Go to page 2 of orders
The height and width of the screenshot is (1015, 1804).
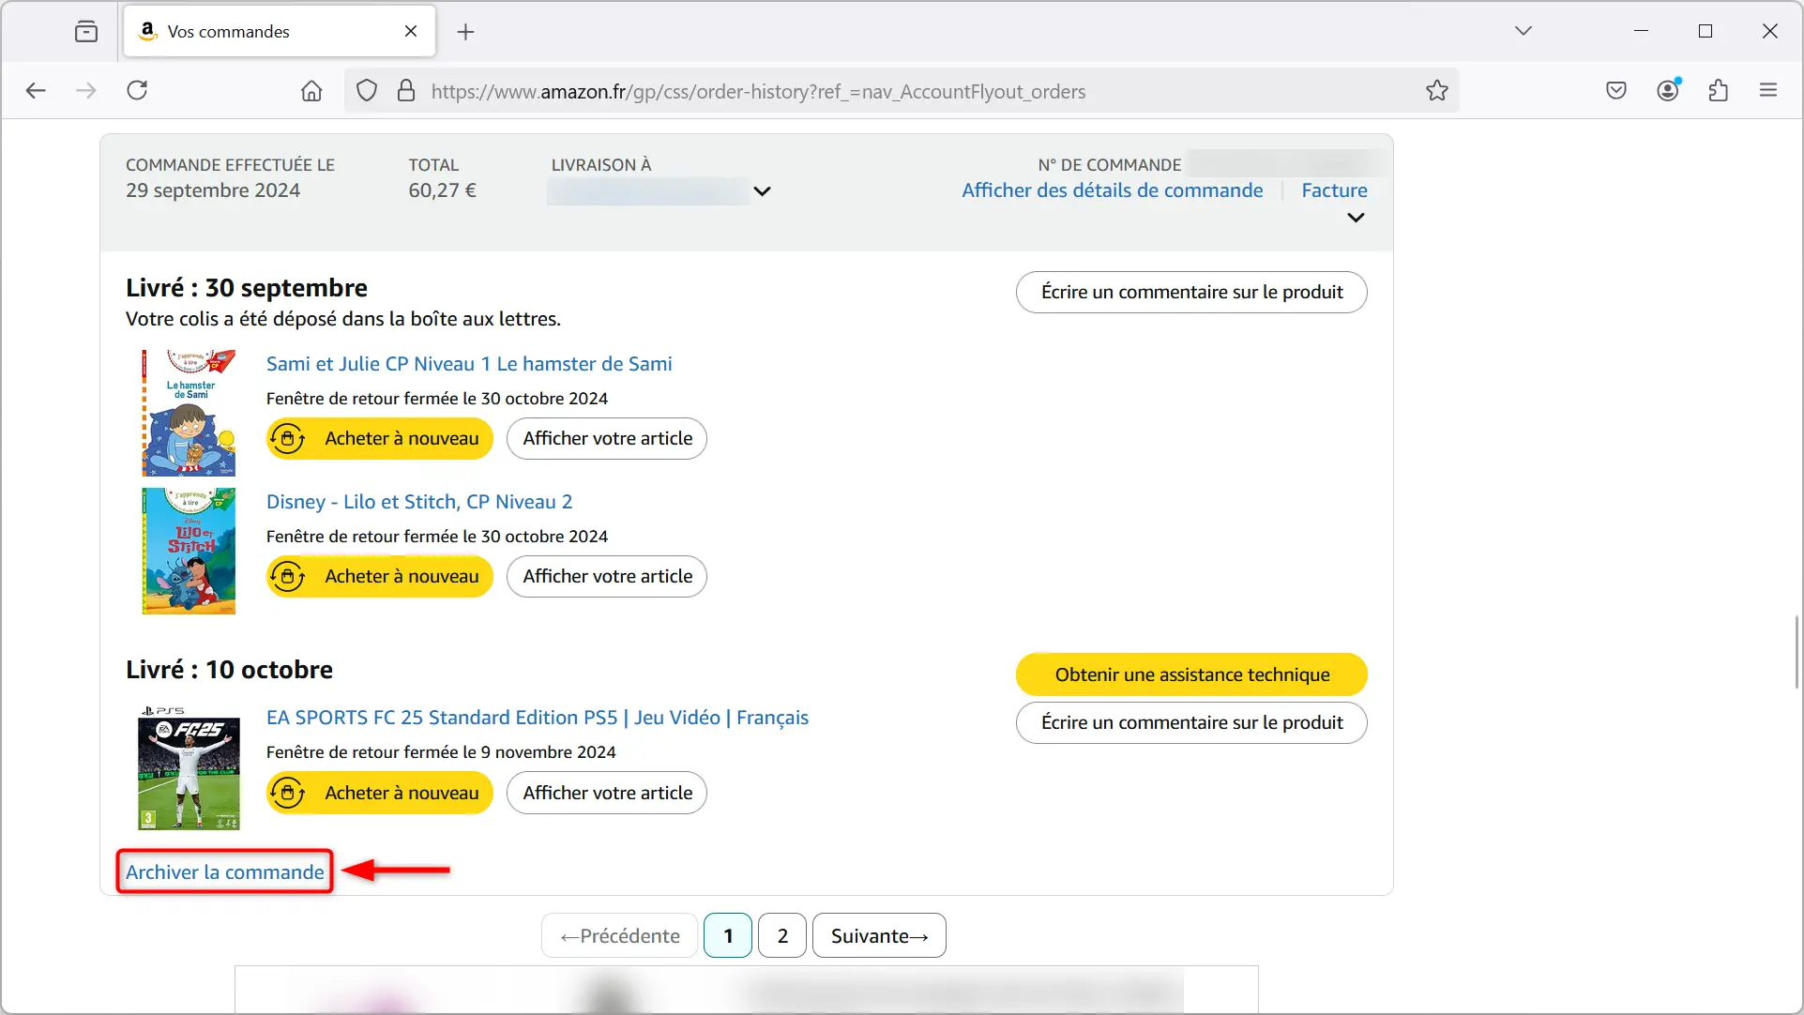tap(782, 936)
